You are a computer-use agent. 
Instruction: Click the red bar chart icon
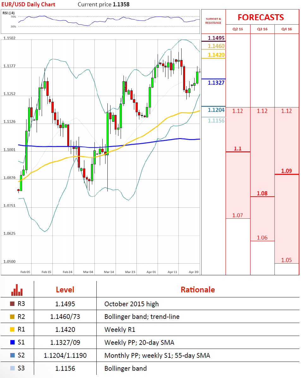coord(17,290)
